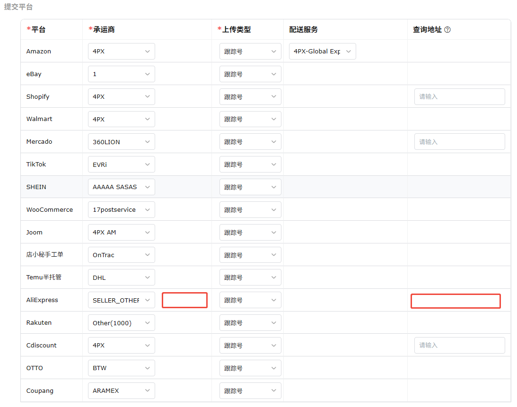Open the Rakuten carrier dropdown showing Other(1000)
Viewport: 517px width, 407px height.
tap(122, 323)
